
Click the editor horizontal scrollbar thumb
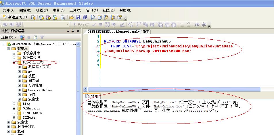coord(175,89)
